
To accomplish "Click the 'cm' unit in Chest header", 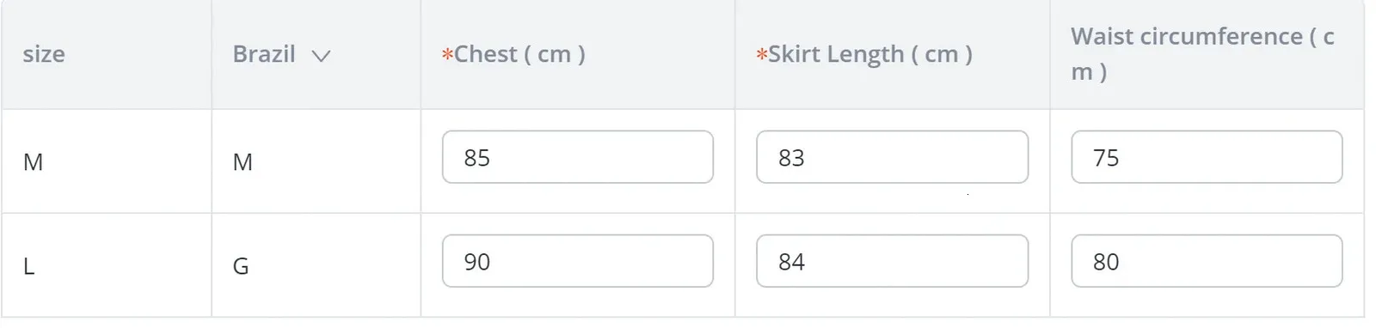I will [x=554, y=55].
